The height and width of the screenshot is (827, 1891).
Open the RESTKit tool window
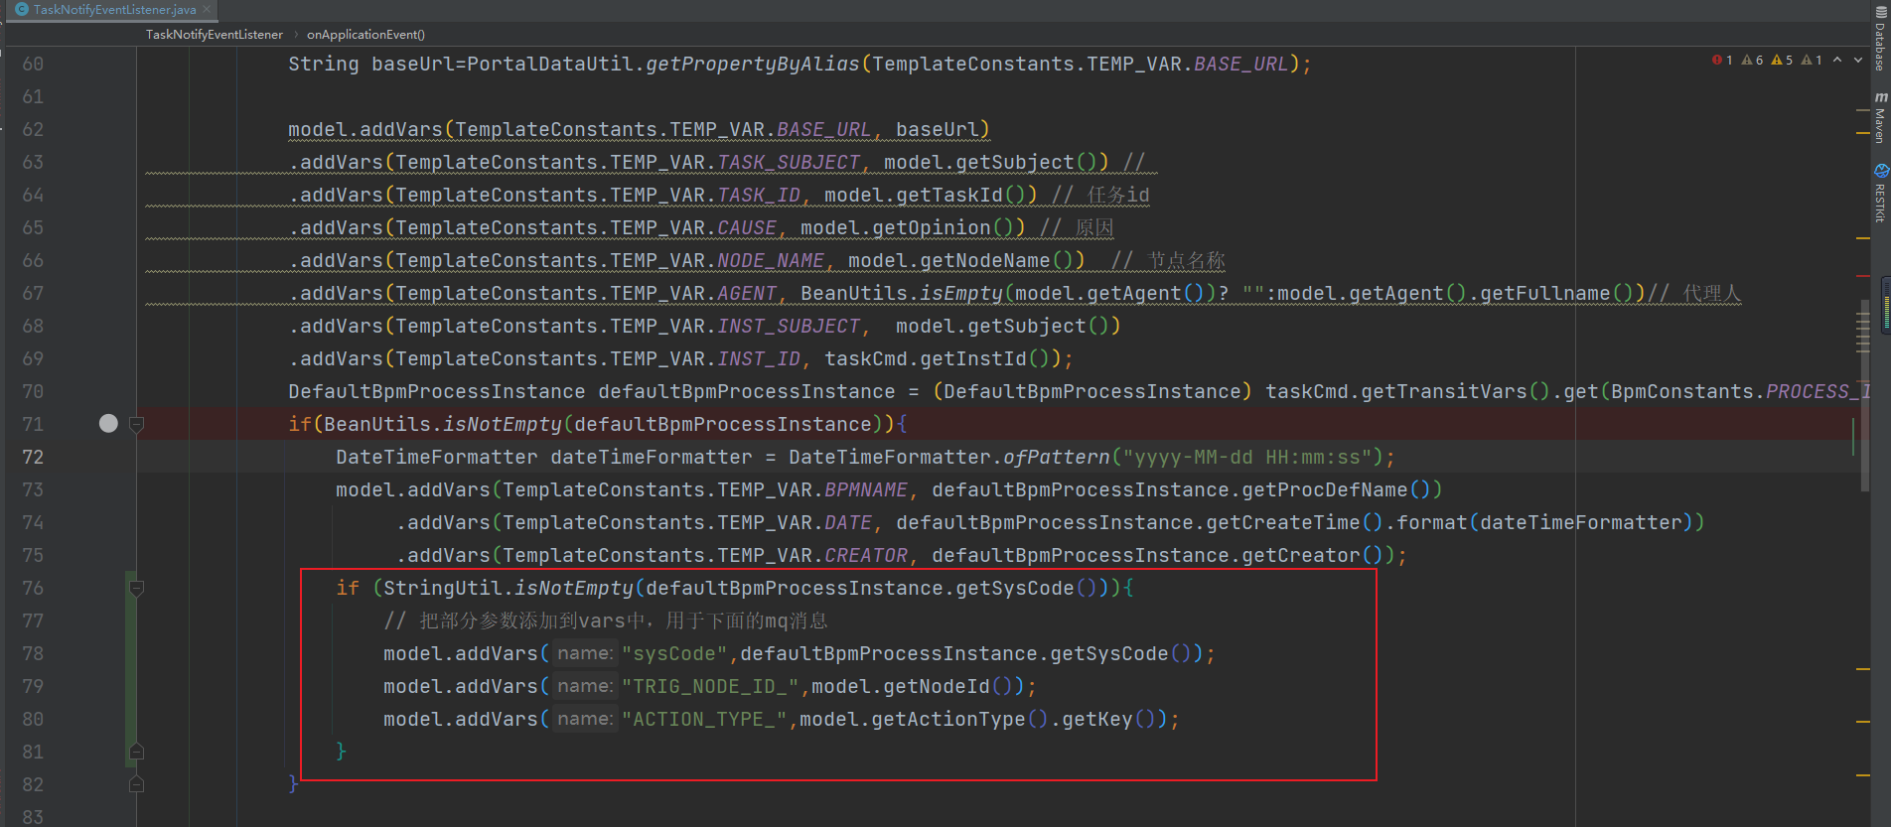(1880, 194)
